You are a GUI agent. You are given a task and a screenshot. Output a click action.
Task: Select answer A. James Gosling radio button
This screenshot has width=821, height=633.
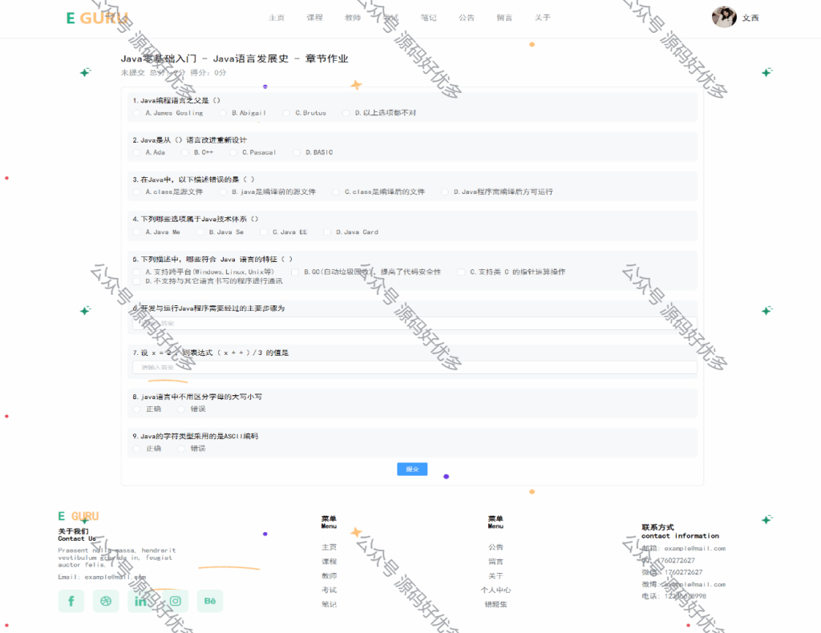(136, 113)
